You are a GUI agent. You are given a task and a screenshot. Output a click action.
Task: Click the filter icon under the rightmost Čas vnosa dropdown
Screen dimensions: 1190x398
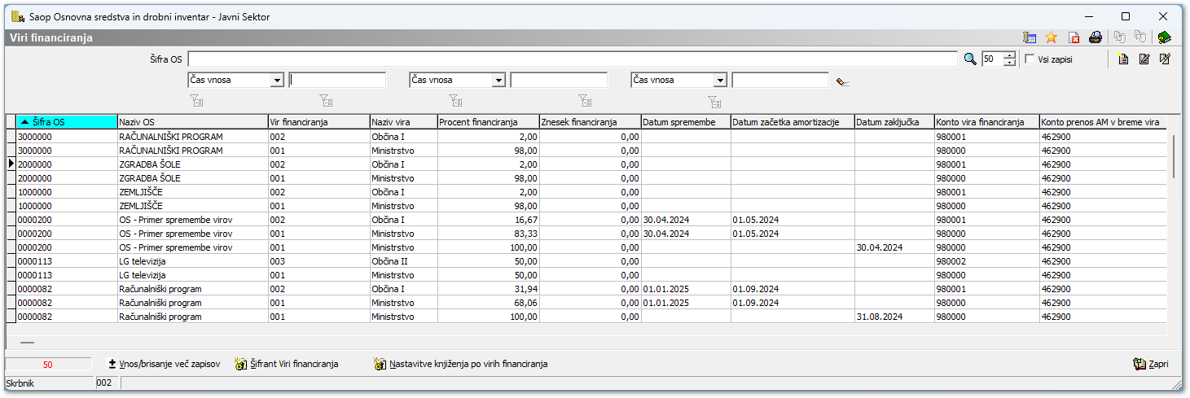714,101
